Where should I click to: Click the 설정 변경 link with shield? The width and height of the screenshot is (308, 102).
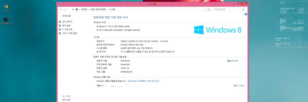click(234, 61)
